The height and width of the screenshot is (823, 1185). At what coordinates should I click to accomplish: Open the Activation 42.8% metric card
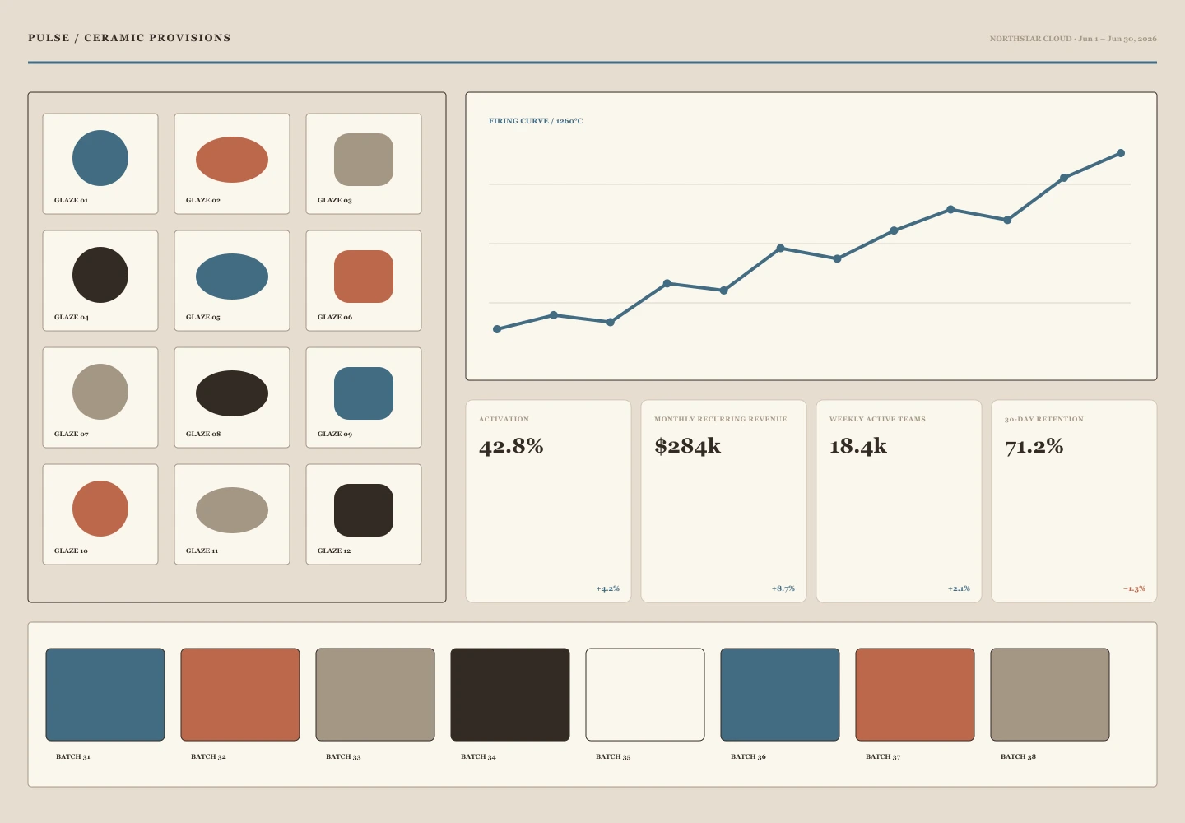coord(548,501)
